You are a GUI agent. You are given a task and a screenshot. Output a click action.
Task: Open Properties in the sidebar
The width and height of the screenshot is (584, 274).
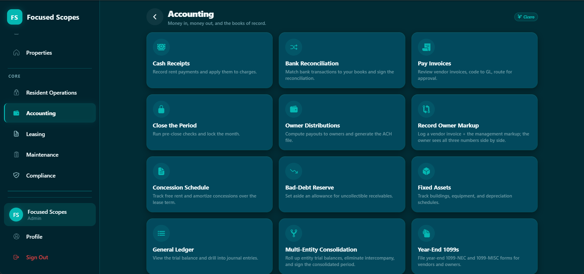(50, 53)
